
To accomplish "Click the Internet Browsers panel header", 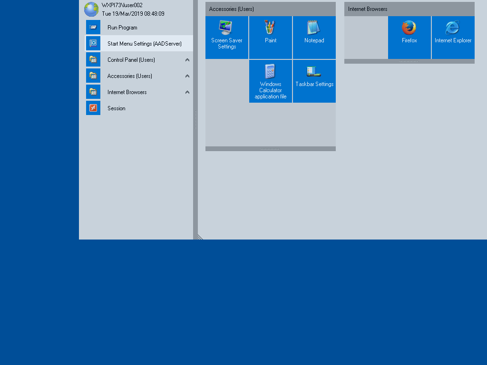I will click(409, 9).
